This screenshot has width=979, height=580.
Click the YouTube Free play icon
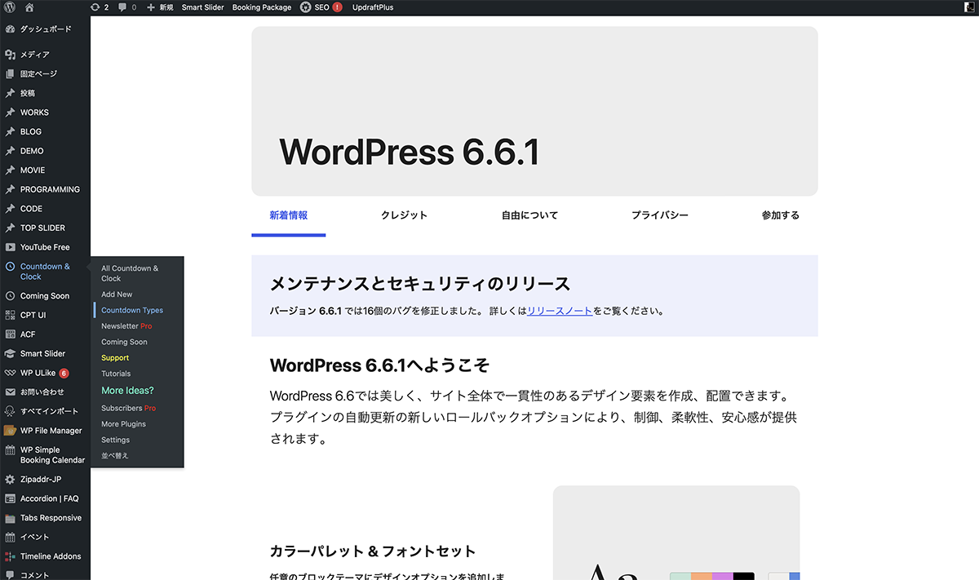(x=10, y=247)
